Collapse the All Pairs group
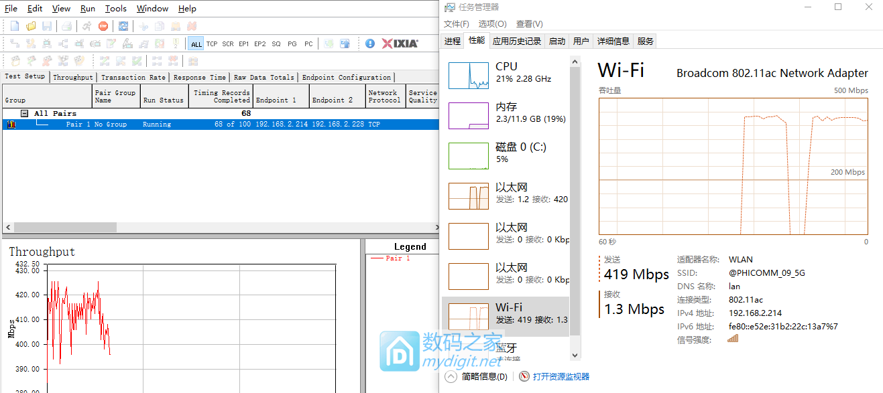This screenshot has height=393, width=883. click(24, 114)
